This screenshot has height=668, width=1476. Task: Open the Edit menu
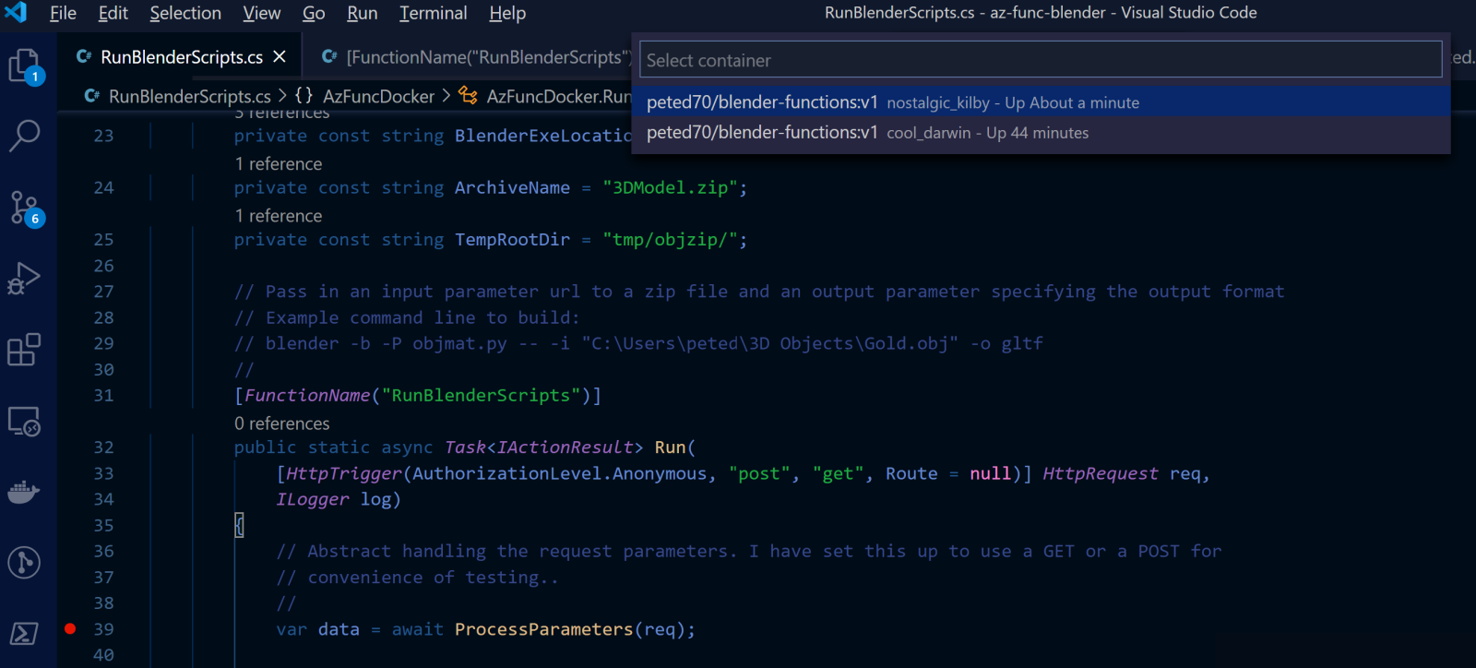[x=113, y=13]
